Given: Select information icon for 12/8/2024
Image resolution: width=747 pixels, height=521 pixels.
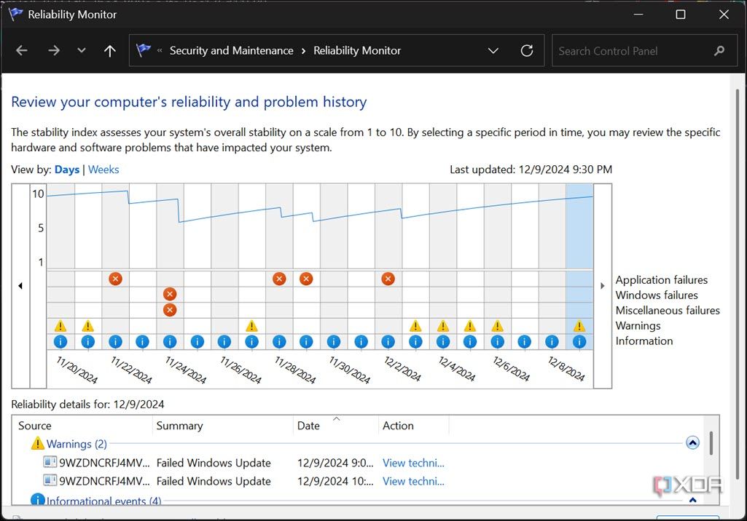Looking at the screenshot, I should [552, 341].
